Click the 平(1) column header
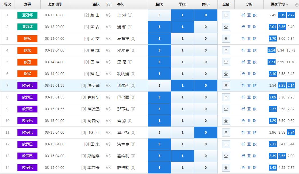This screenshot has height=174, width=299. click(182, 4)
